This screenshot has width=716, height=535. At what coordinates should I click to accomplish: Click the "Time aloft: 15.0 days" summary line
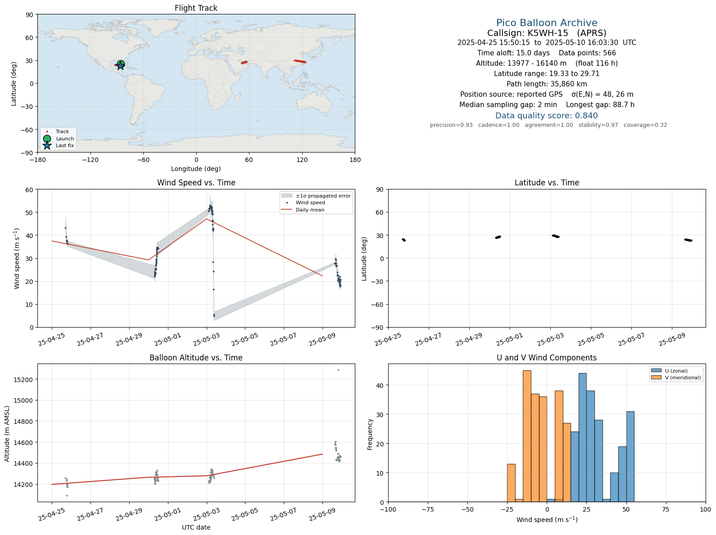click(547, 53)
